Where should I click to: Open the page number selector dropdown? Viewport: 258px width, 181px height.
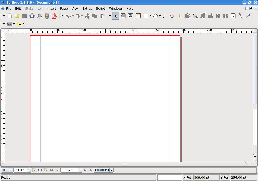(x=80, y=170)
